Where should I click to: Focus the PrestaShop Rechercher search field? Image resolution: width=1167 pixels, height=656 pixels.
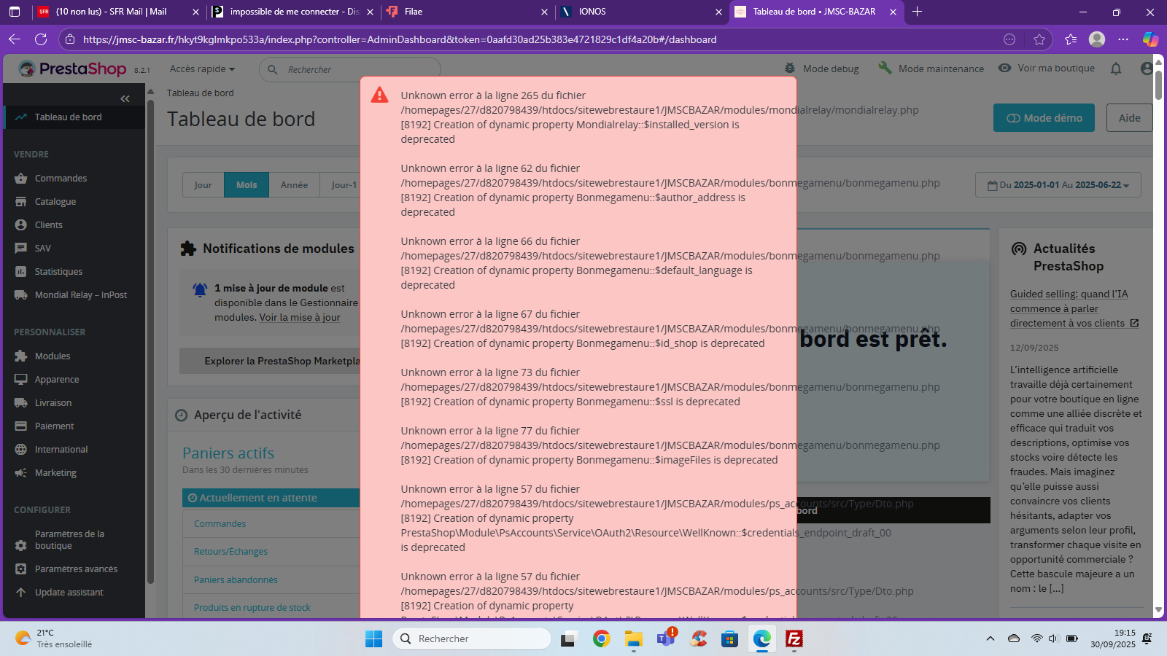click(x=350, y=69)
